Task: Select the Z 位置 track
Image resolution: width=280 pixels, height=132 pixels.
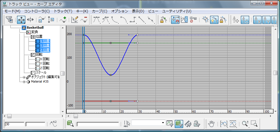Action: (45, 50)
